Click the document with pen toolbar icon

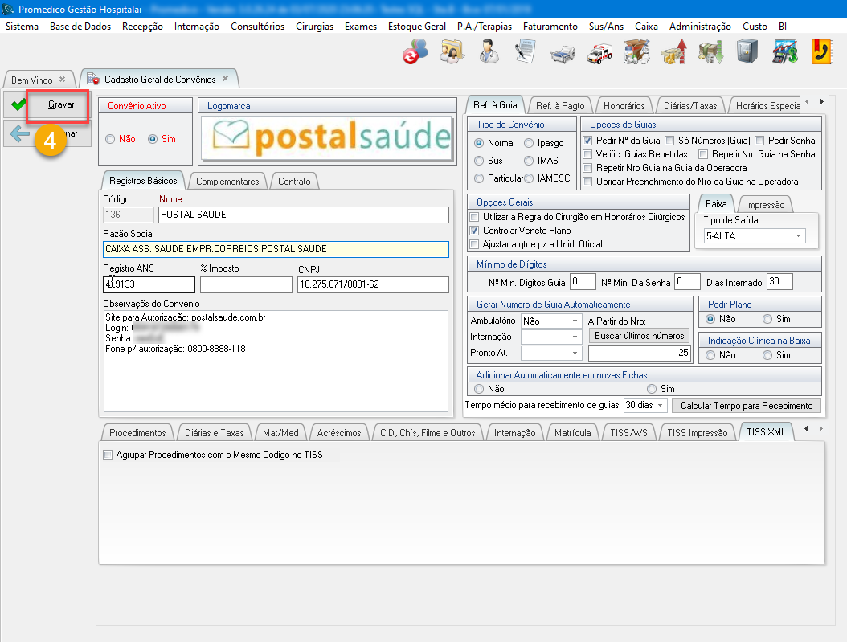[525, 52]
